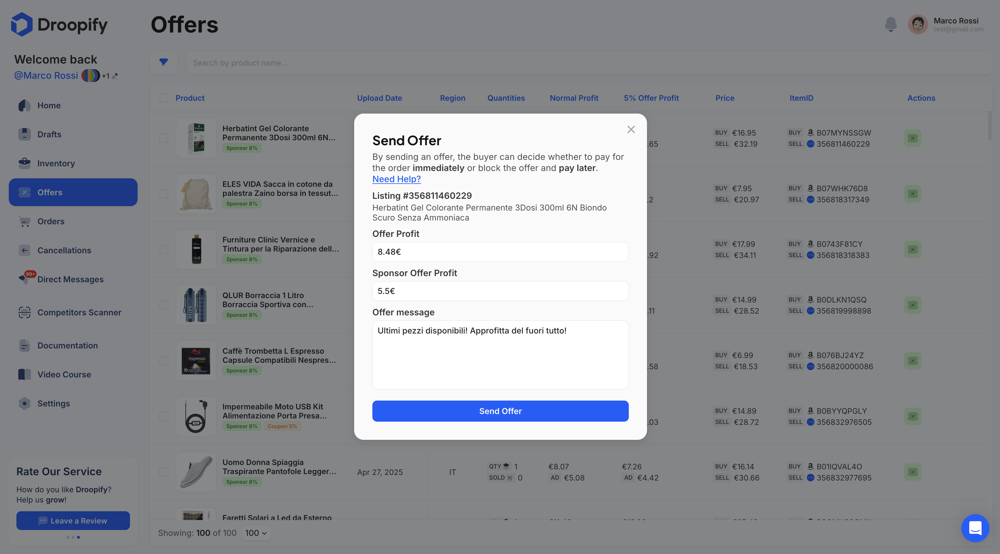Tick checkbox for Furniture Clinic Vernice row
Screen dimensions: 1000x554
(x=163, y=249)
